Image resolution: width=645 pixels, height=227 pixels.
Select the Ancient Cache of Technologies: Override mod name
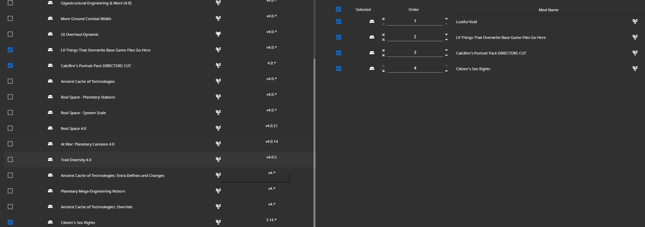pos(96,207)
